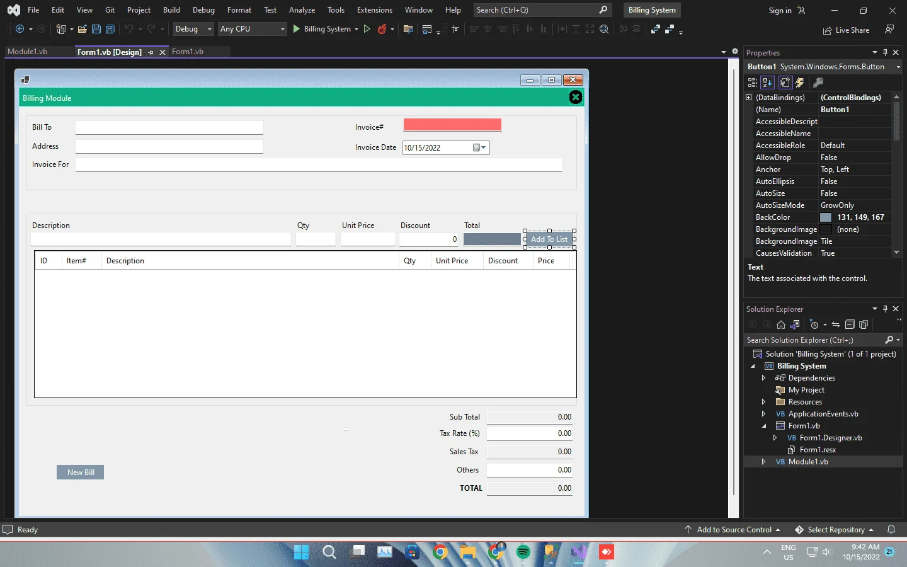The height and width of the screenshot is (567, 907).
Task: Expand the (DataBindings) property group
Action: pos(748,98)
